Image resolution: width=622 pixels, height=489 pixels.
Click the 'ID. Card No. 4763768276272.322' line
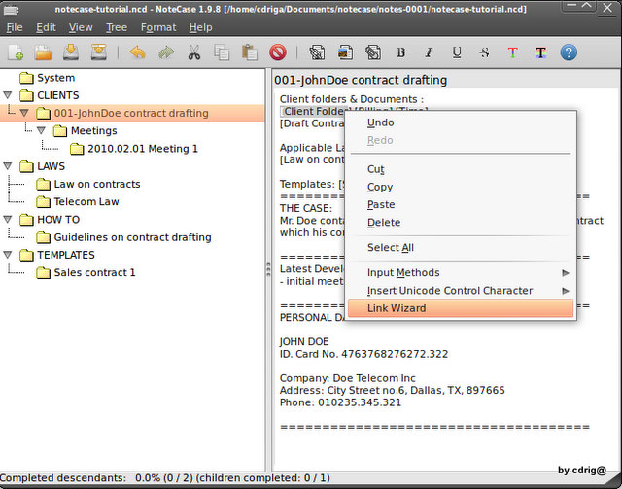363,354
